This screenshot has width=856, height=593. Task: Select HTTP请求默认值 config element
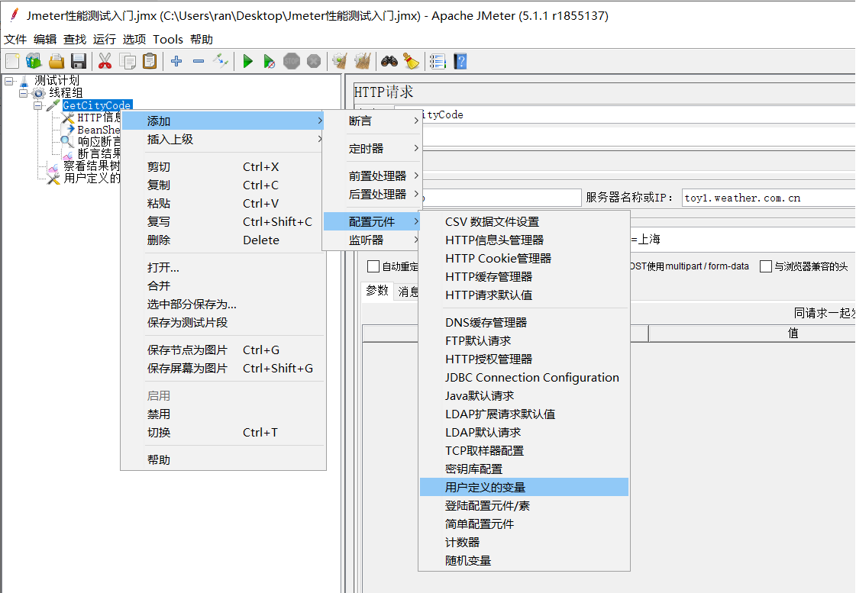(x=524, y=295)
